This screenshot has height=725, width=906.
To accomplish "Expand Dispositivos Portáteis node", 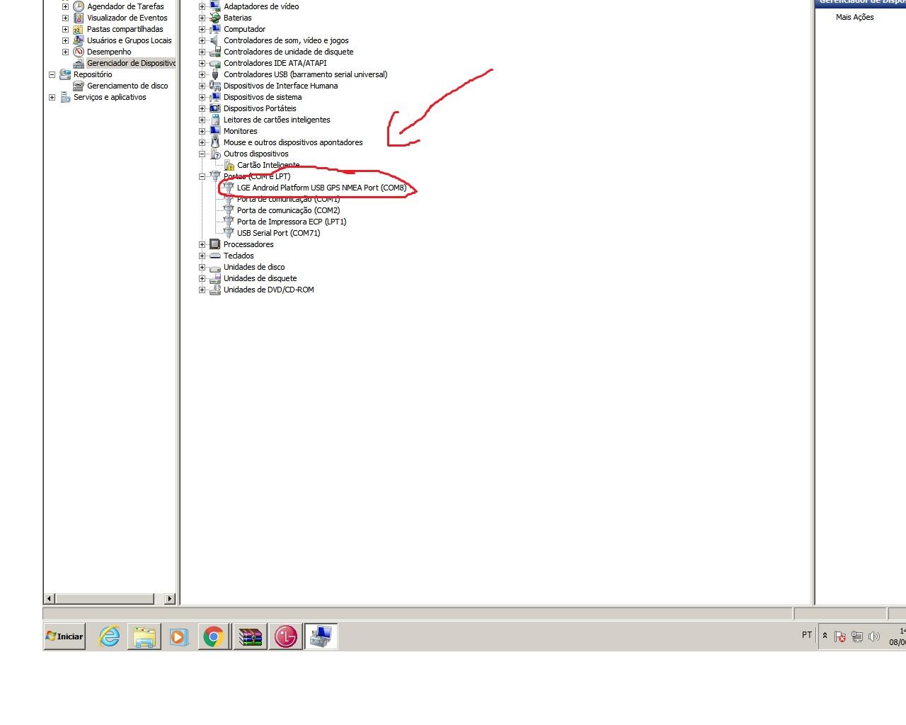I will 202,108.
